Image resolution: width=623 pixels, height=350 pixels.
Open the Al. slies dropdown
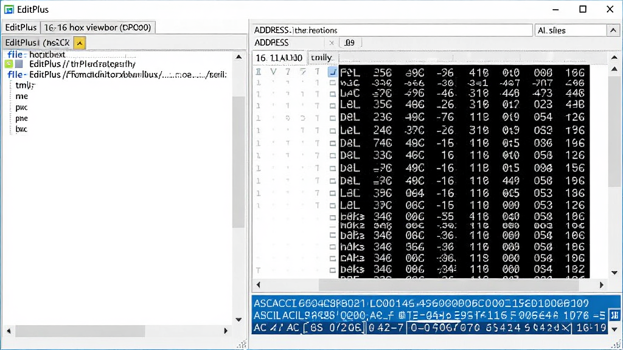coord(577,30)
